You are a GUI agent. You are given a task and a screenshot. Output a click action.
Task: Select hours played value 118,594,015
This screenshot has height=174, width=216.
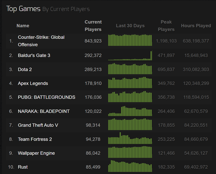(x=196, y=97)
